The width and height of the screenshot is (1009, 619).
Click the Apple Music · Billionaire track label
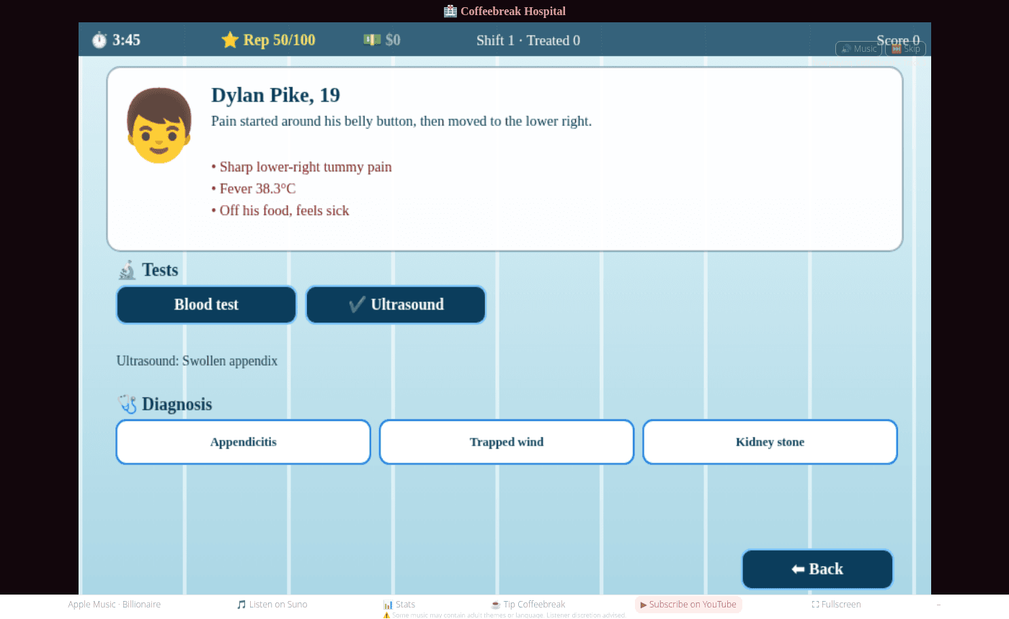click(115, 605)
